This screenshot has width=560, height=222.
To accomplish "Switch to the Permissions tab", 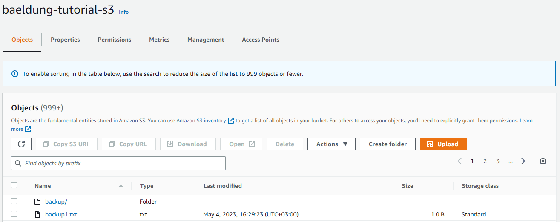I will pos(114,40).
